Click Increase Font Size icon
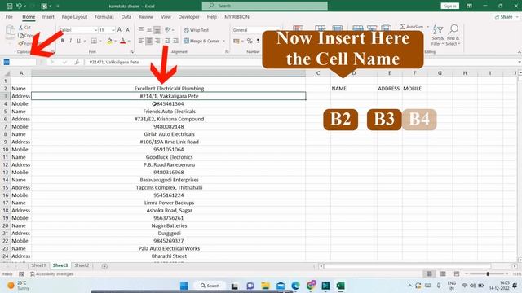This screenshot has width=522, height=293. tap(120, 30)
